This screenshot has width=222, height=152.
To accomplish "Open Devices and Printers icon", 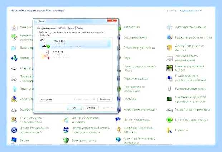I will click(x=170, y=110).
